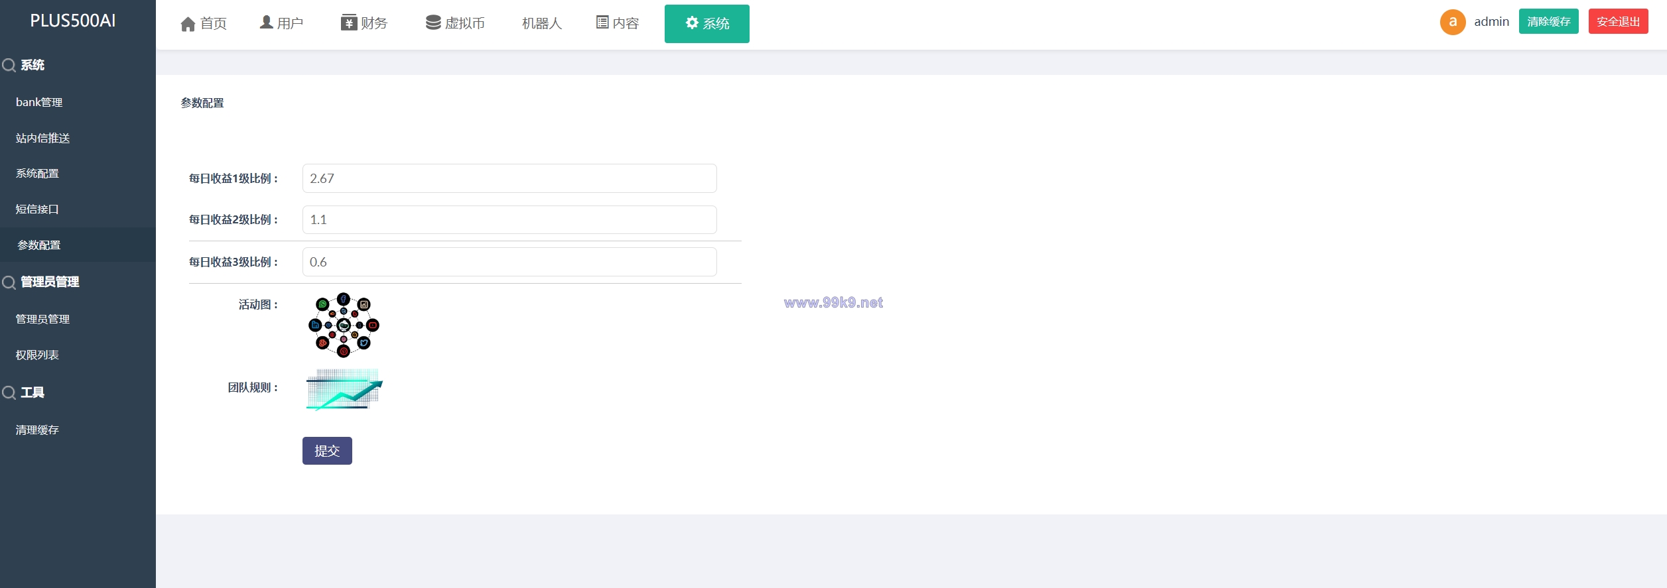Click the 清除缓存 button
1667x588 pixels.
1549,22
